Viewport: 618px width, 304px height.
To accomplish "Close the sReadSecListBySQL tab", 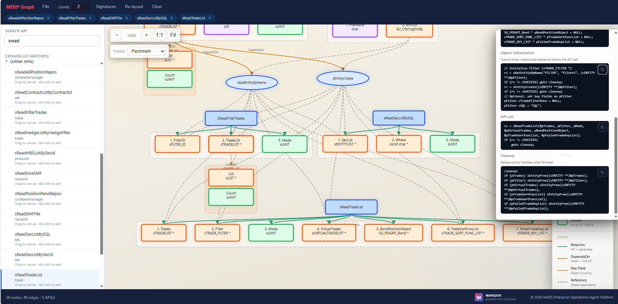I will click(171, 18).
